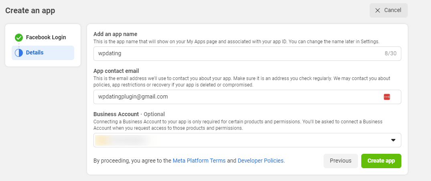Click the Business Account selection box
The width and height of the screenshot is (431, 181).
coord(247,140)
